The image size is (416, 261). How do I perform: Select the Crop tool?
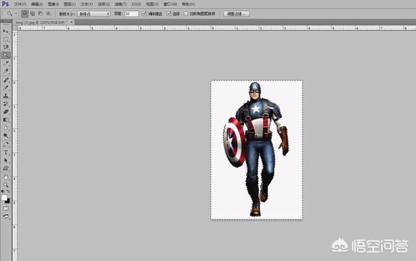6,63
